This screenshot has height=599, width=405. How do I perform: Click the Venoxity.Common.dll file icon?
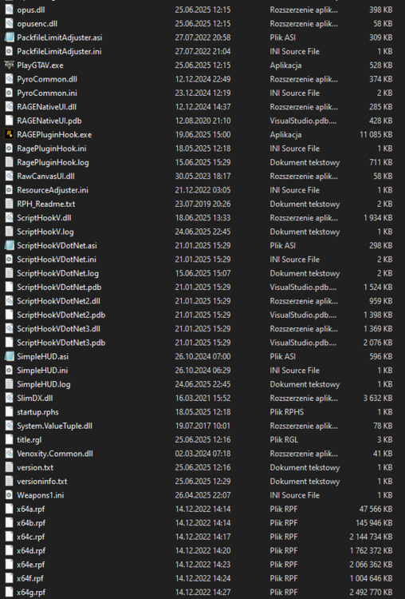9,454
